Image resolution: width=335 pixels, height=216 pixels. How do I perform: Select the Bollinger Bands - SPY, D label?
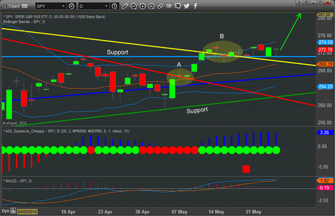(x=24, y=22)
